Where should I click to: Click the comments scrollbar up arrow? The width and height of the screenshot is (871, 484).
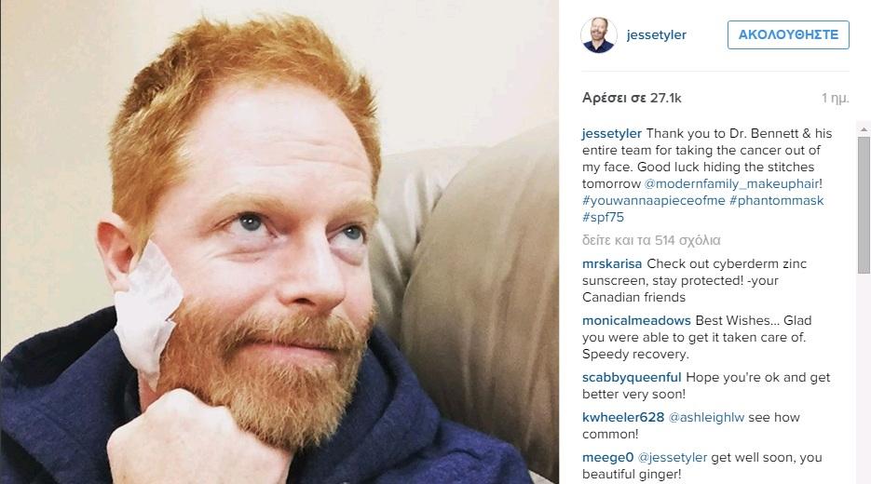pos(864,129)
